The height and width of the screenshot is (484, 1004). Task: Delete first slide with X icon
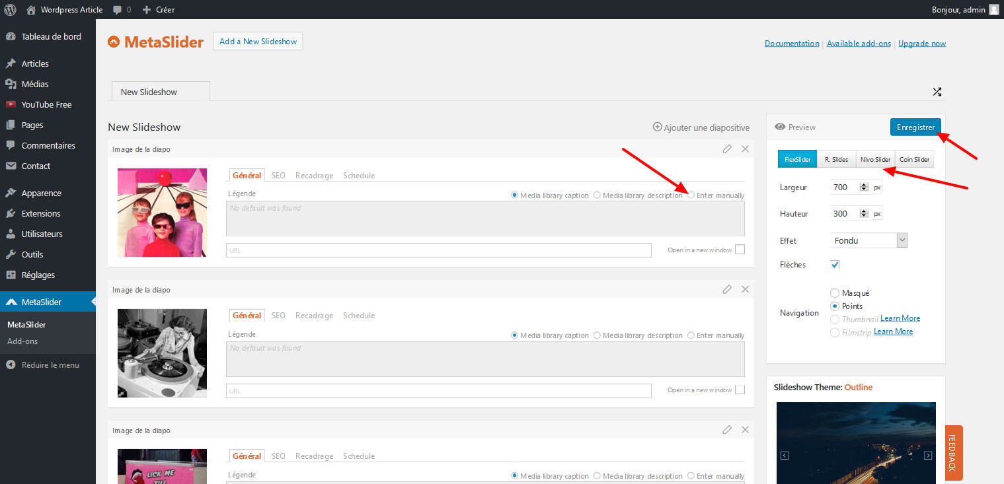pos(746,149)
